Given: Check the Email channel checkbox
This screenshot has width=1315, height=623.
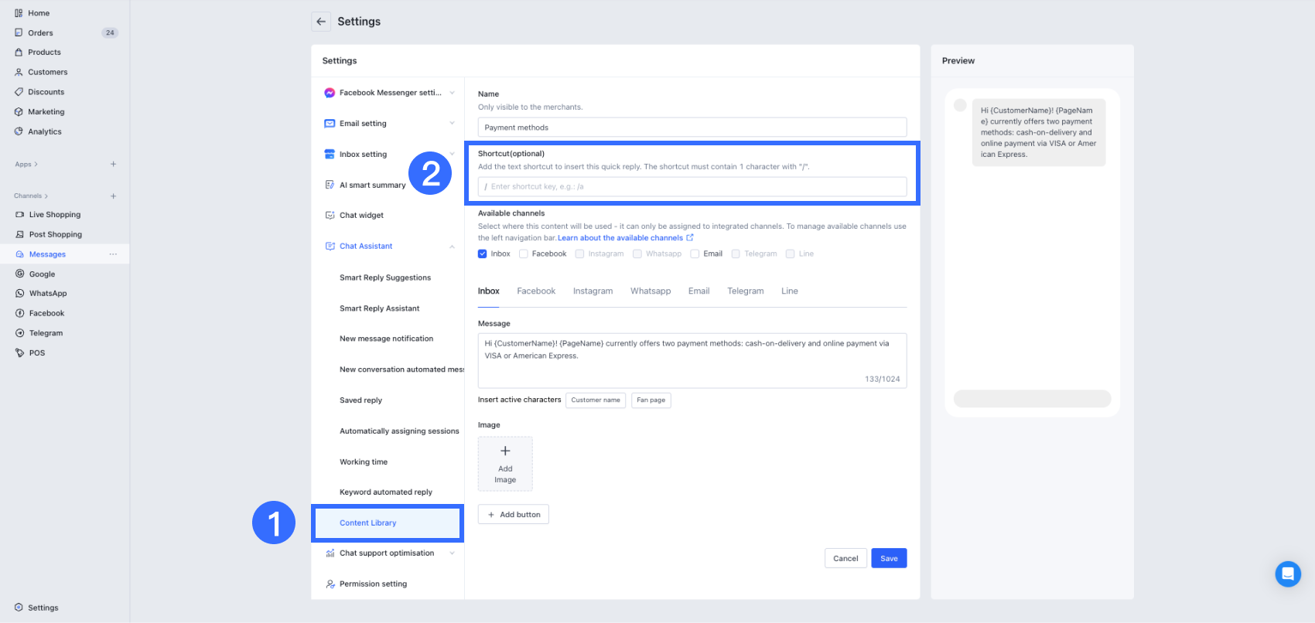Looking at the screenshot, I should click(695, 254).
